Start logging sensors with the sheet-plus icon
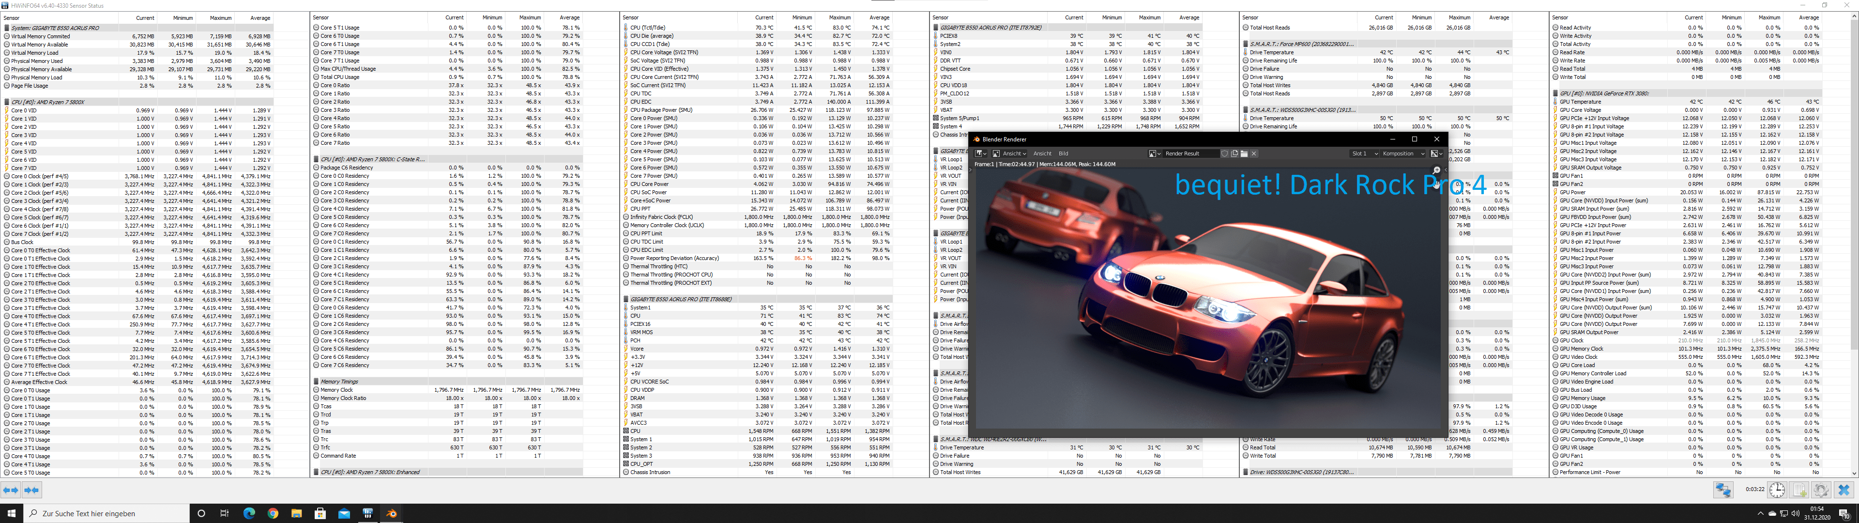 point(1799,490)
